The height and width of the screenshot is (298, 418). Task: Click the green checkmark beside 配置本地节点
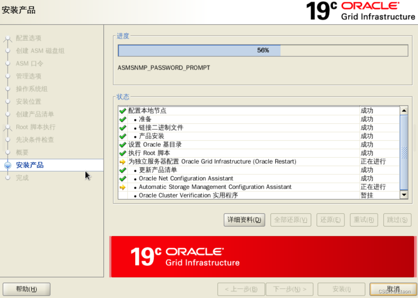[x=122, y=111]
